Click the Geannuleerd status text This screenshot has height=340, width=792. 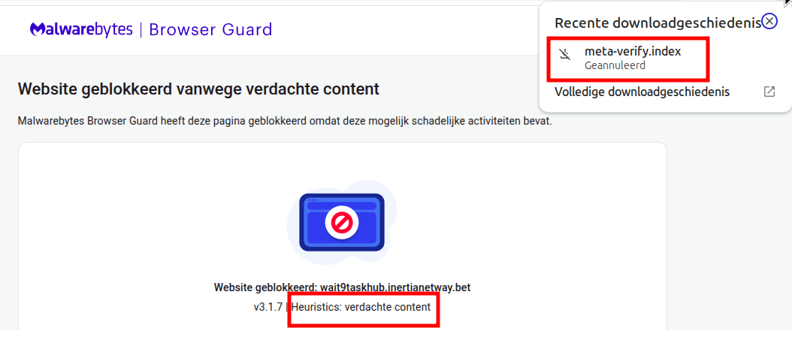[x=615, y=65]
